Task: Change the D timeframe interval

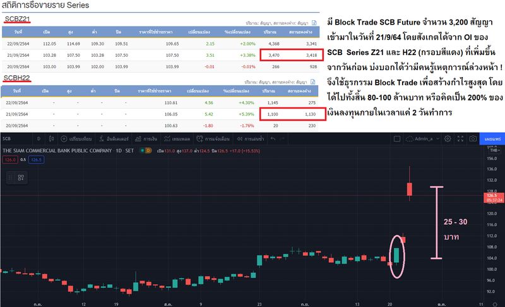Action: pos(39,139)
